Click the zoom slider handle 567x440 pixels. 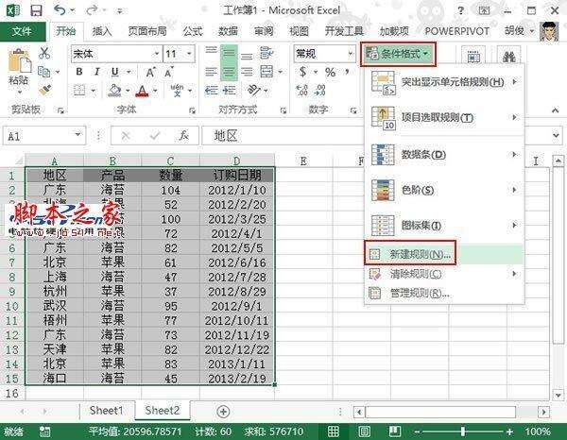pyautogui.click(x=463, y=431)
